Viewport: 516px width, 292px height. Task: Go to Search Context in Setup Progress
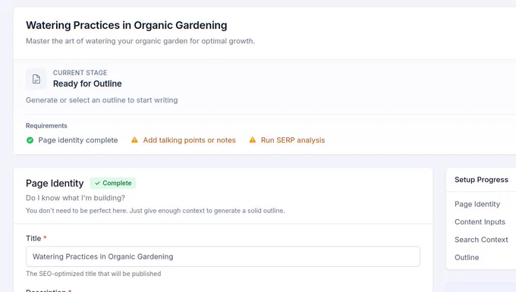pos(481,240)
